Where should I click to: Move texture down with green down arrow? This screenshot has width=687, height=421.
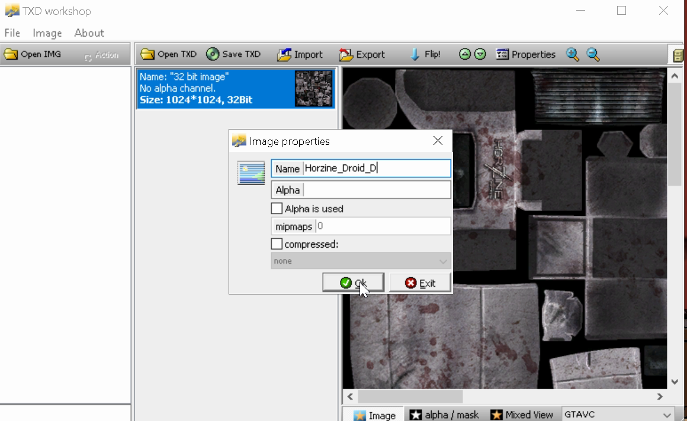tap(480, 54)
